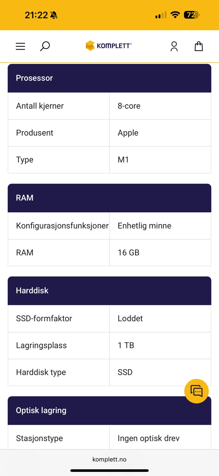The image size is (219, 476).
Task: Open the user account icon
Action: [x=174, y=46]
